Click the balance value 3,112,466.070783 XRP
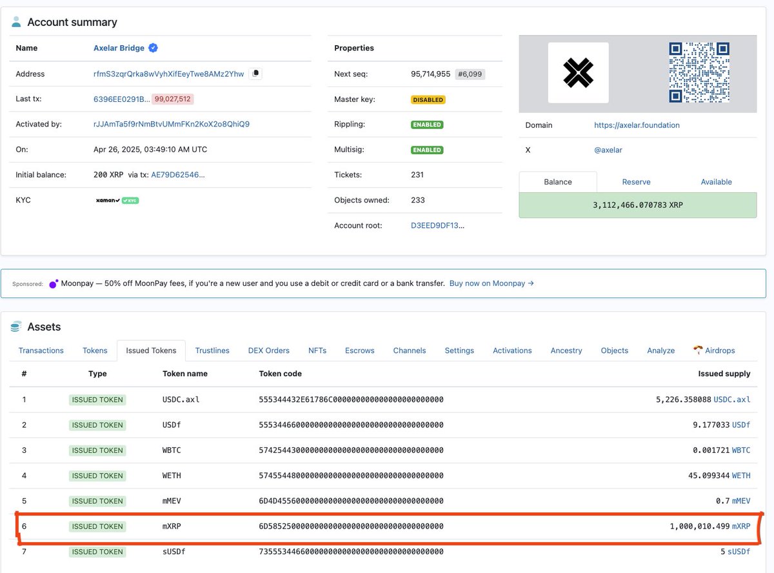774x573 pixels. pyautogui.click(x=638, y=205)
